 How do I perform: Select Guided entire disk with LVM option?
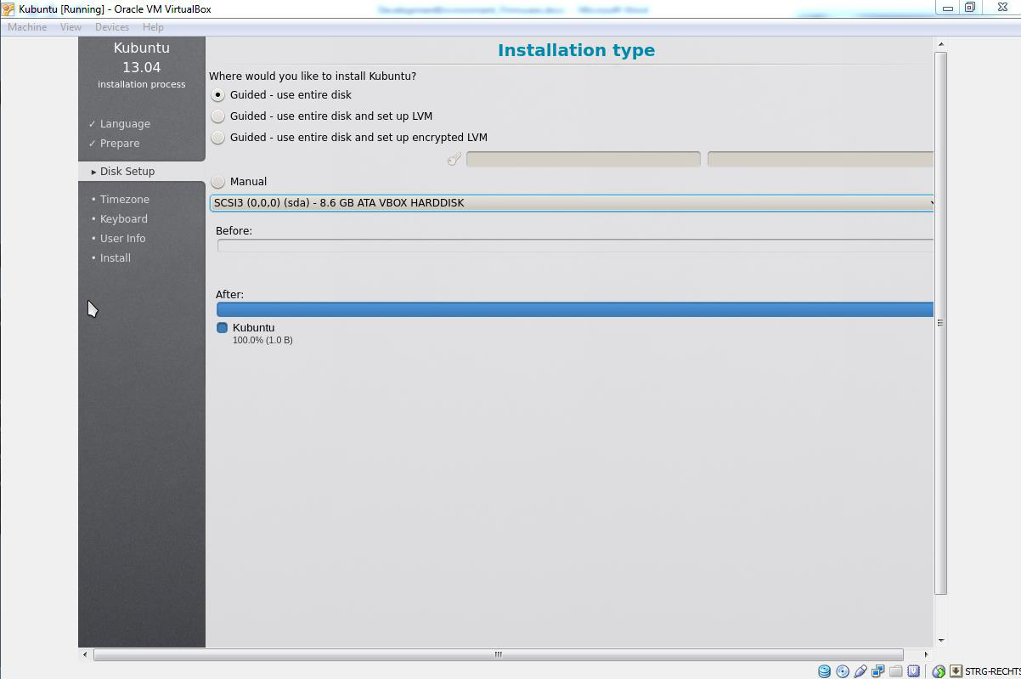click(x=218, y=116)
